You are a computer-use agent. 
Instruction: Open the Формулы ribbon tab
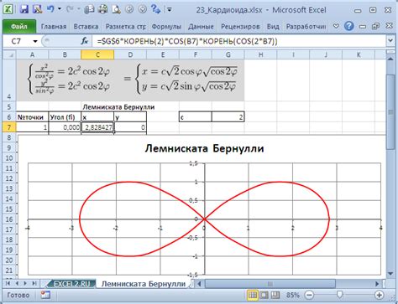click(166, 27)
